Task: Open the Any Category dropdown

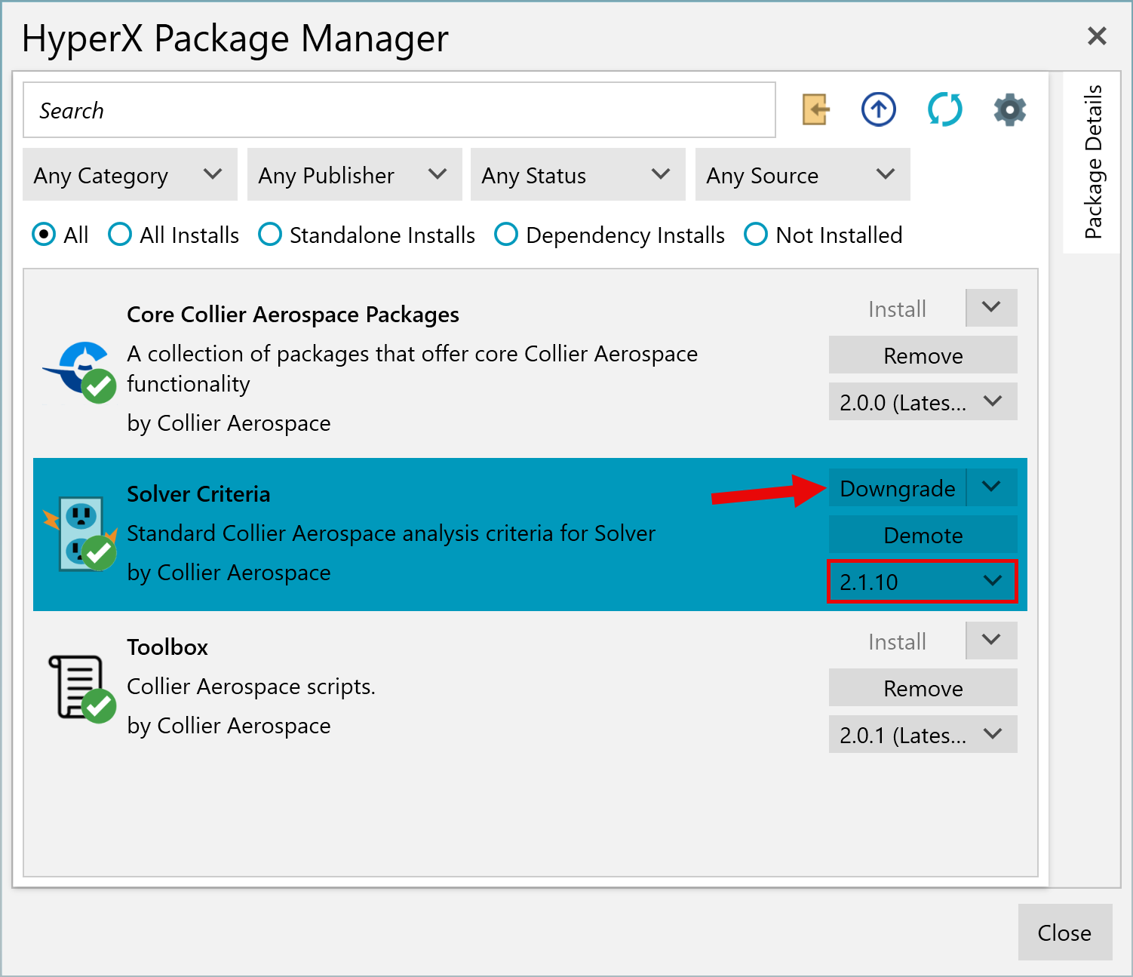Action: [130, 175]
